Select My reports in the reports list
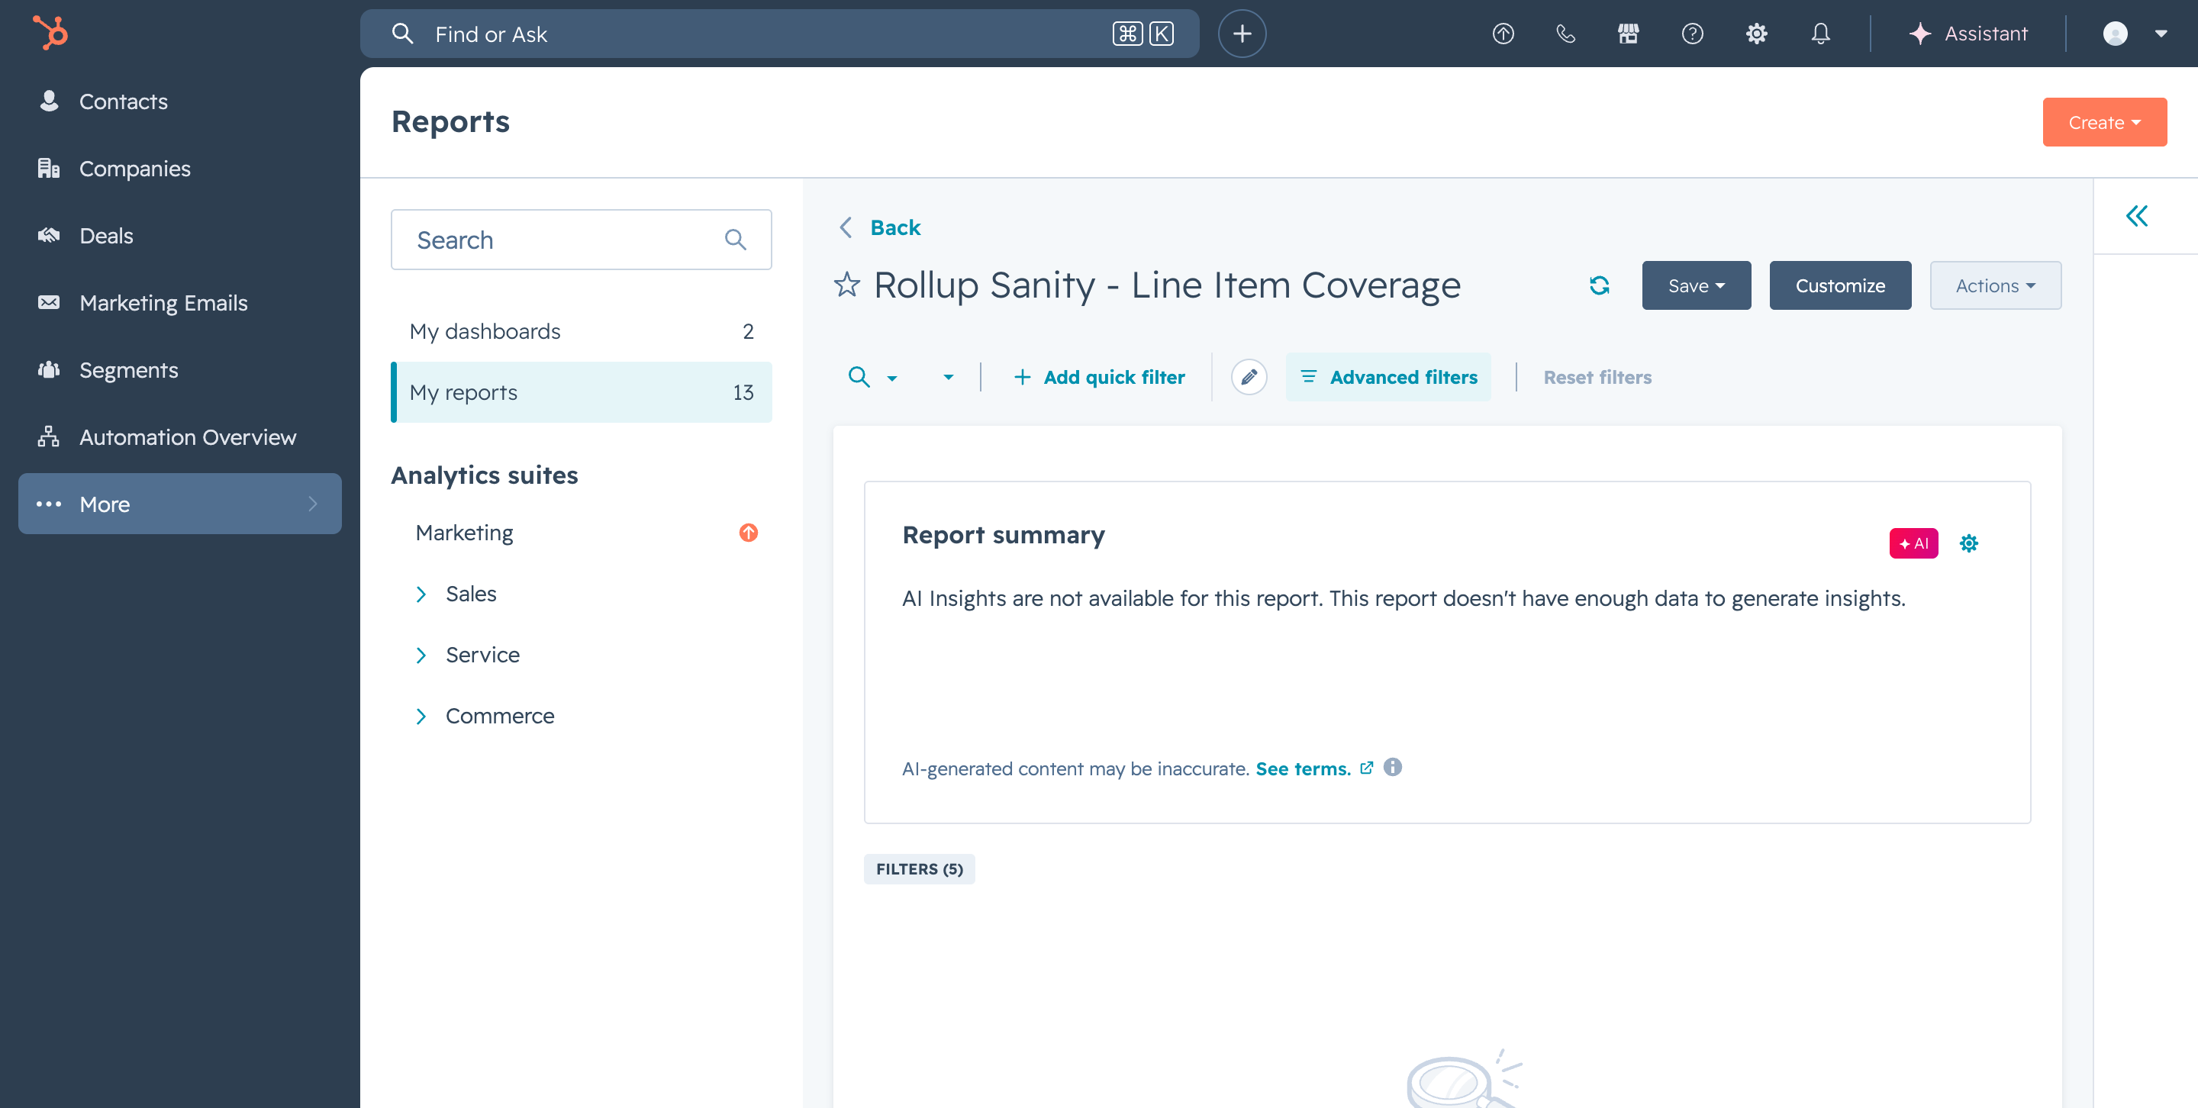The width and height of the screenshot is (2198, 1108). tap(581, 392)
